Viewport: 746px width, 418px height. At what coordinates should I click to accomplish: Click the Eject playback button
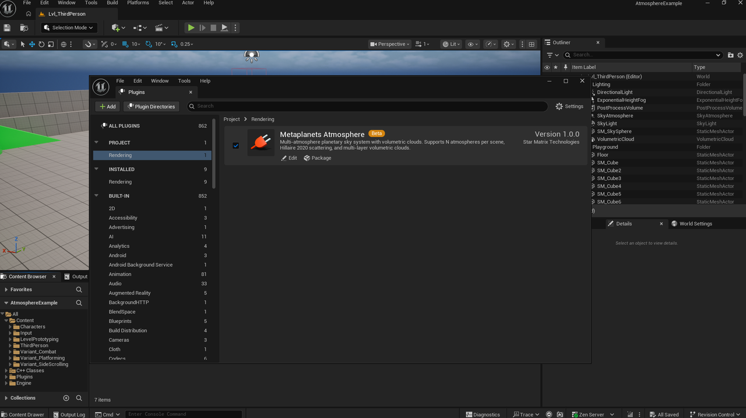pyautogui.click(x=224, y=27)
